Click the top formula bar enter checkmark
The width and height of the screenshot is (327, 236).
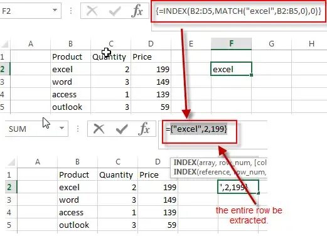(114, 11)
